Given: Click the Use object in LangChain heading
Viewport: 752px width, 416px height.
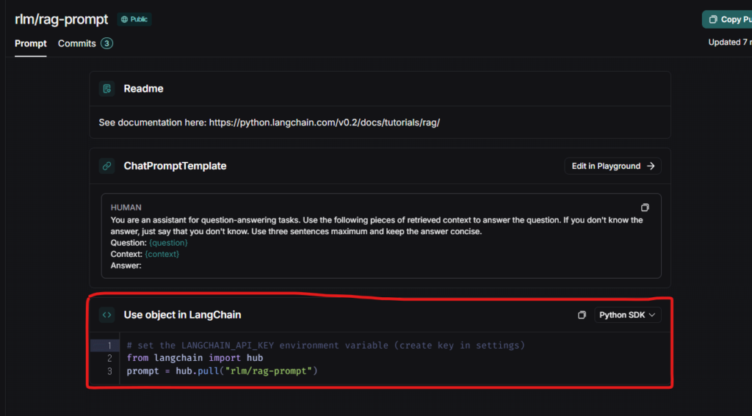Looking at the screenshot, I should 182,315.
